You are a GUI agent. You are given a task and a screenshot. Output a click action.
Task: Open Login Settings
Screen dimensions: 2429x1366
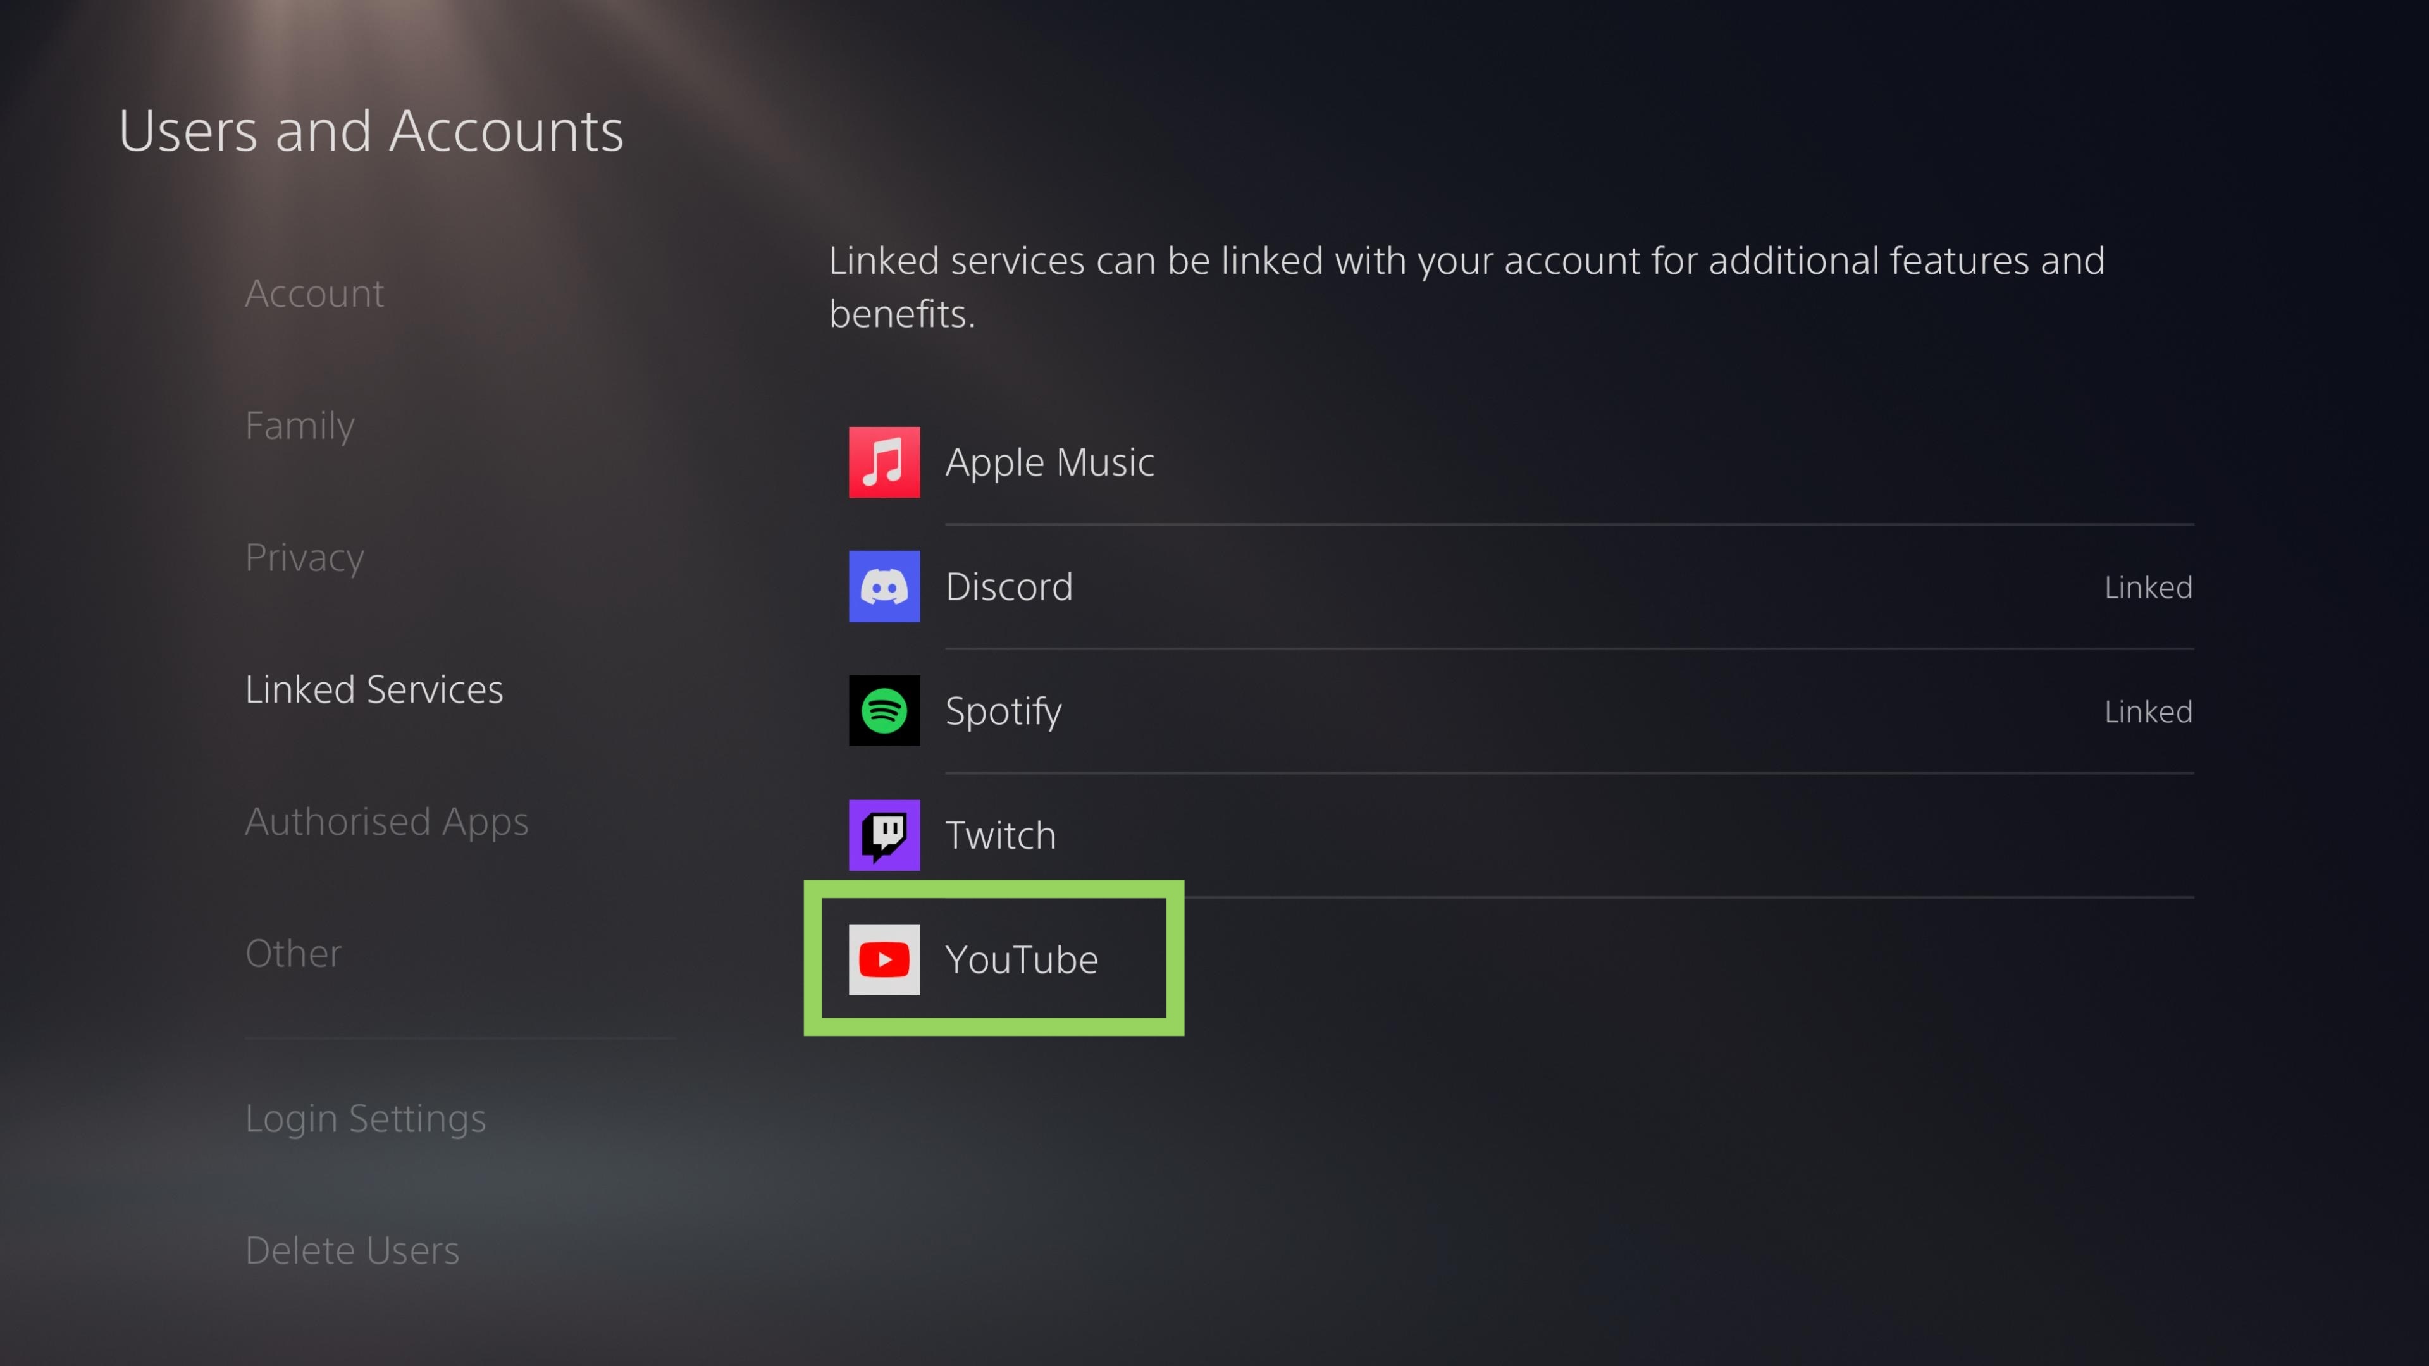366,1118
